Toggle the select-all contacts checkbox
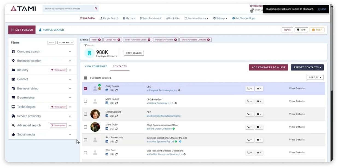This screenshot has width=338, height=168. coord(85,78)
